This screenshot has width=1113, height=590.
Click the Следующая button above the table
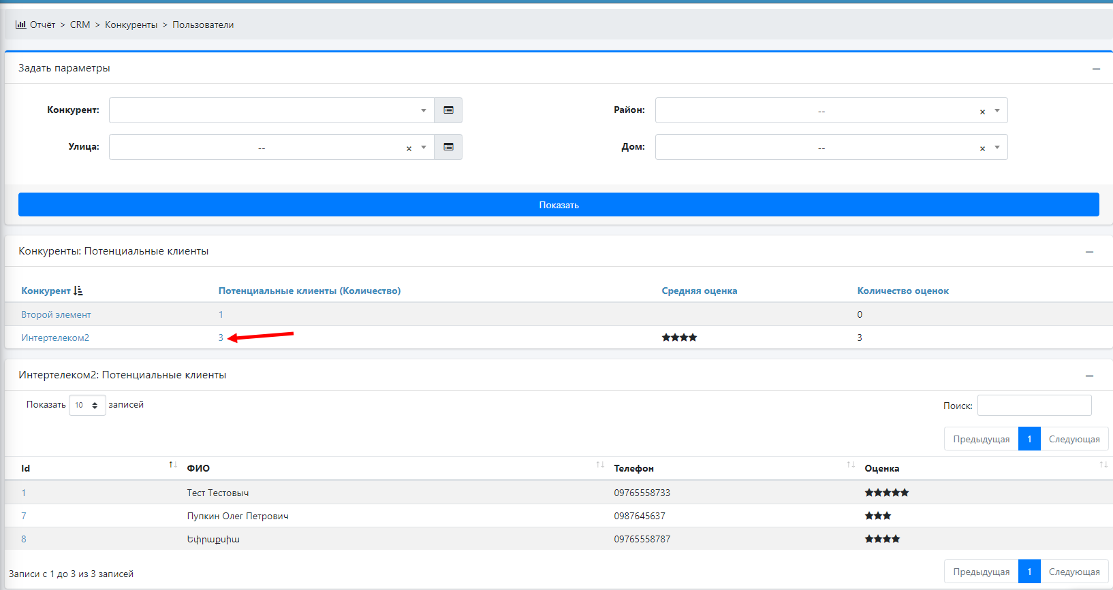pyautogui.click(x=1074, y=439)
